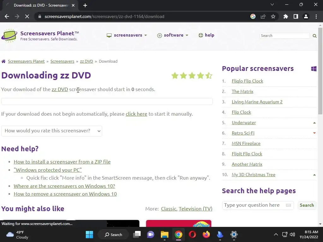The height and width of the screenshot is (242, 323).
Task: Close the Download: zz DVD tab
Action: coord(73,5)
